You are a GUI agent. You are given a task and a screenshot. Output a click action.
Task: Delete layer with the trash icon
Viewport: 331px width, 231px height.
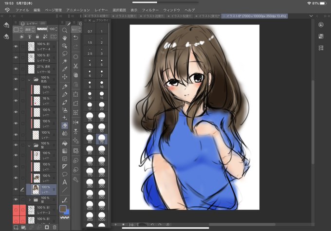(55, 227)
